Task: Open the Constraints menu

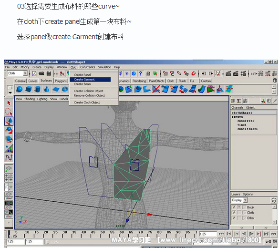Action: [87, 67]
